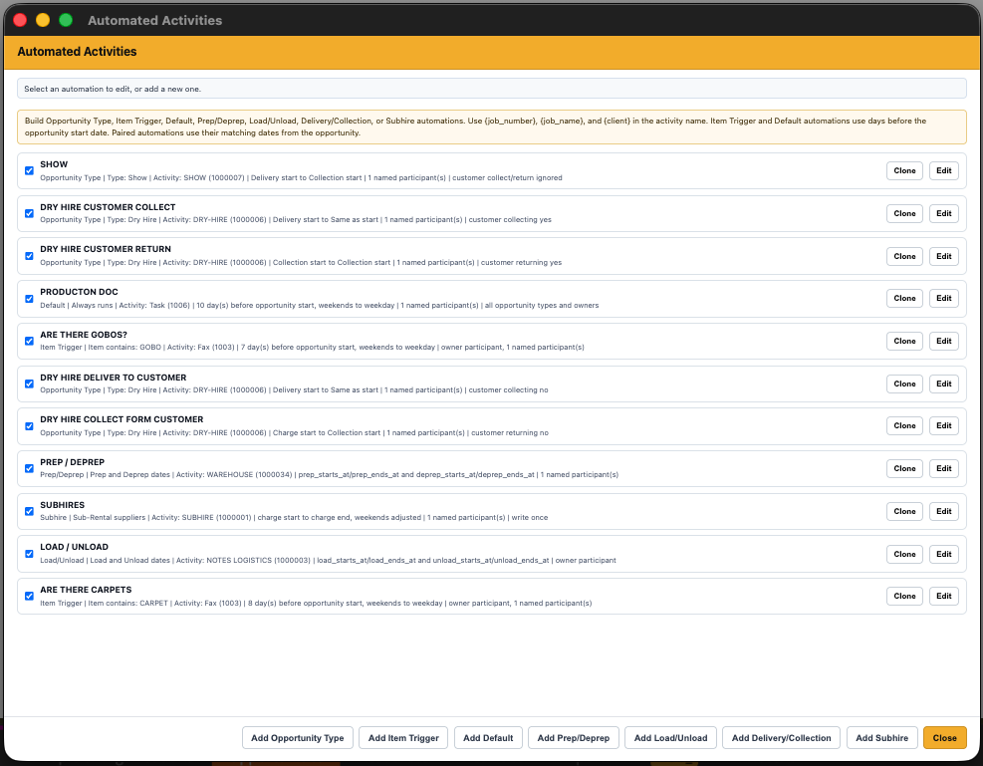Uncheck DRY HIRE CUSTOMER RETURN automation

29,255
